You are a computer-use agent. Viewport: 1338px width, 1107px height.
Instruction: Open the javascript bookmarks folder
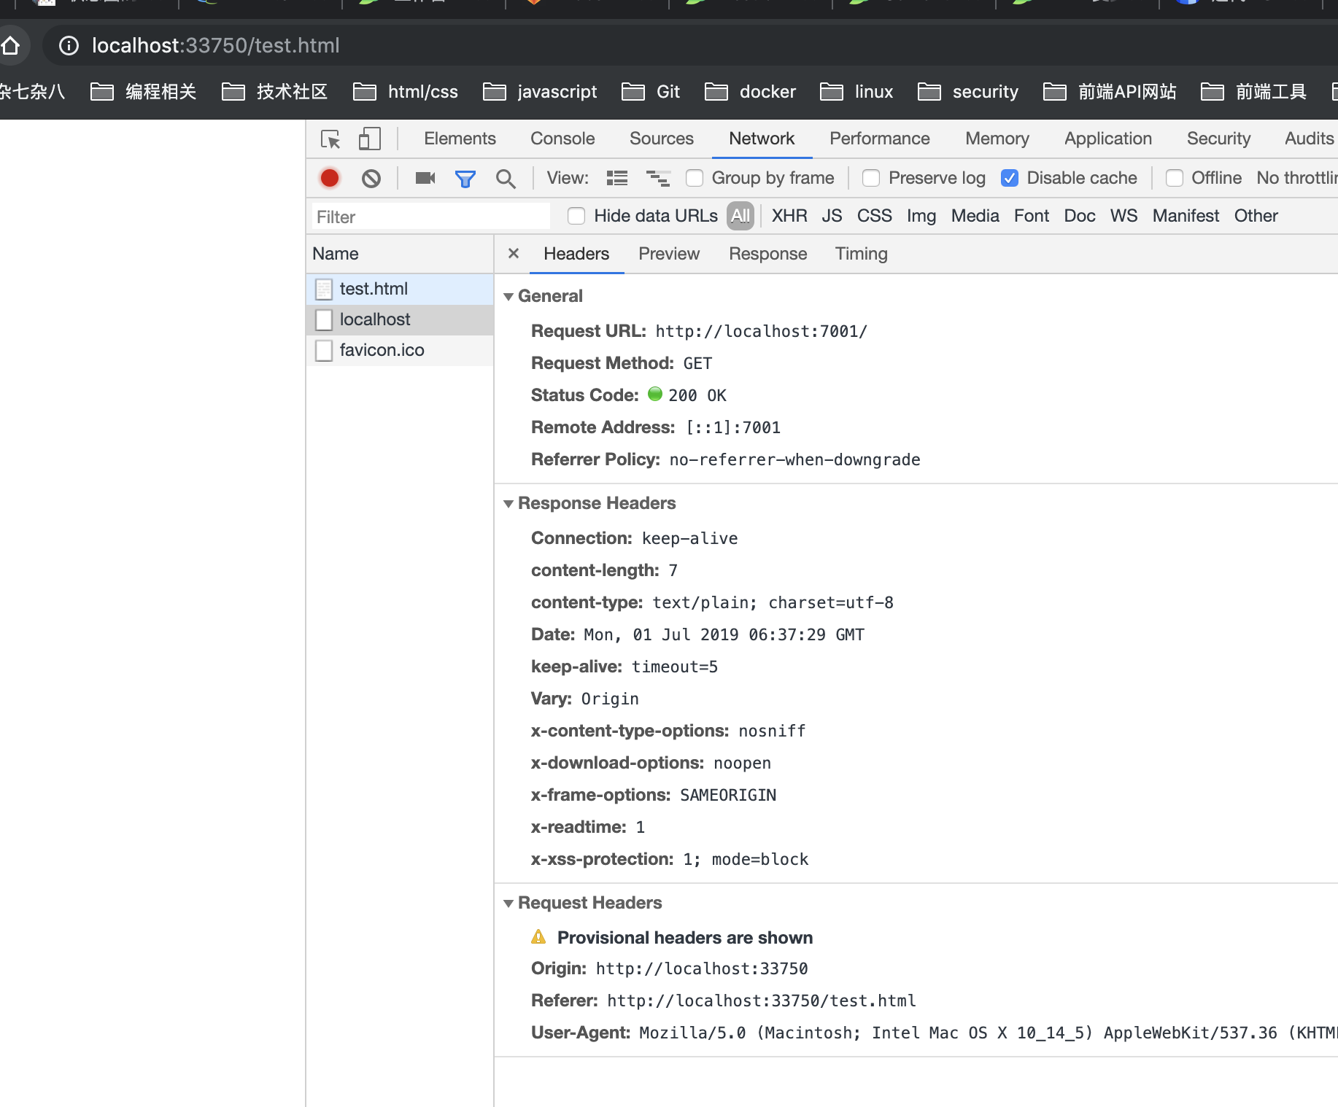[540, 91]
